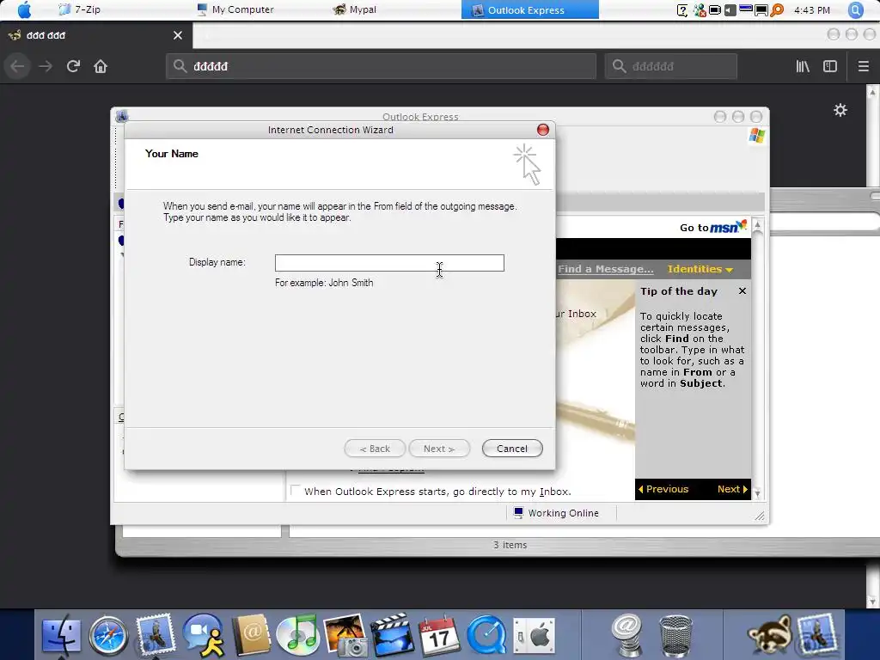Click the Windows flag logo in Outlook Express
Viewport: 880px width, 660px height.
[x=756, y=136]
